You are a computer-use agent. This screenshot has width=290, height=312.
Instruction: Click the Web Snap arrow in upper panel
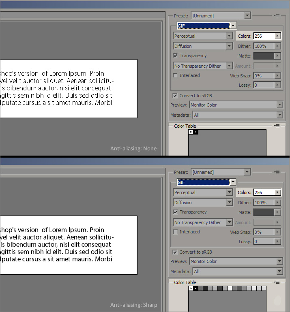[277, 76]
